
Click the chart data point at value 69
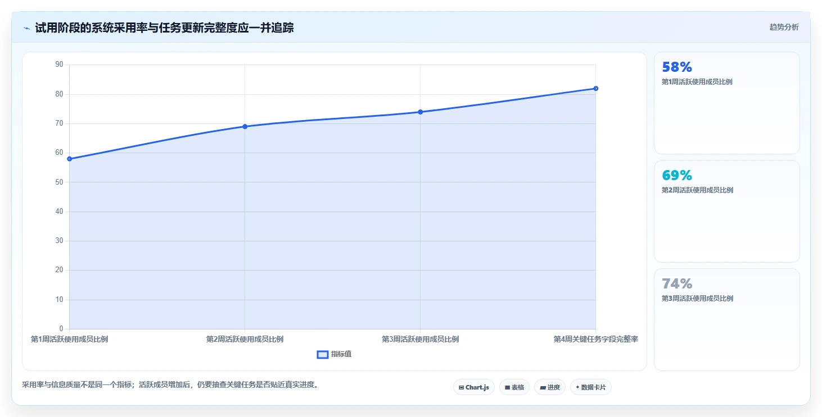click(x=245, y=126)
